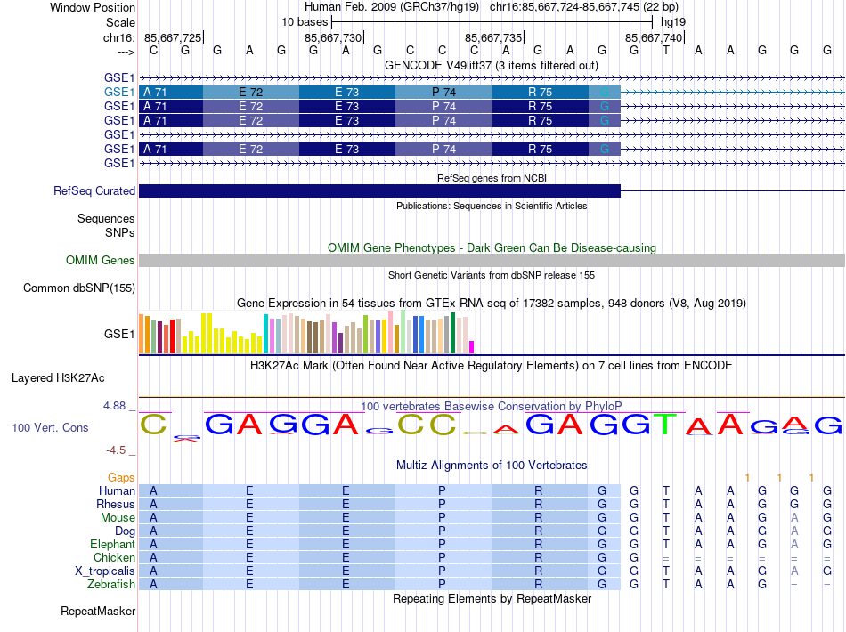Click the Scale track label

[x=120, y=22]
